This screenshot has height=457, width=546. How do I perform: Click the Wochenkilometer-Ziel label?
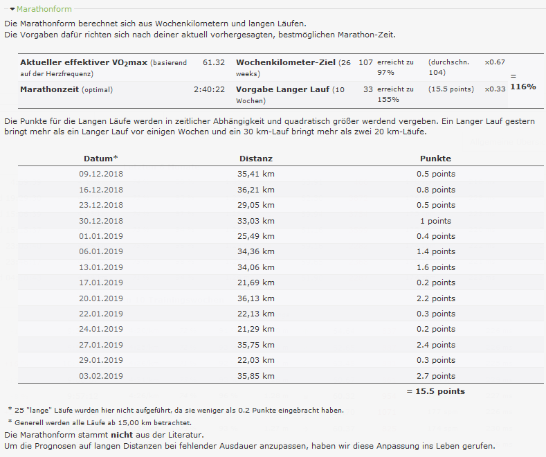click(x=286, y=62)
